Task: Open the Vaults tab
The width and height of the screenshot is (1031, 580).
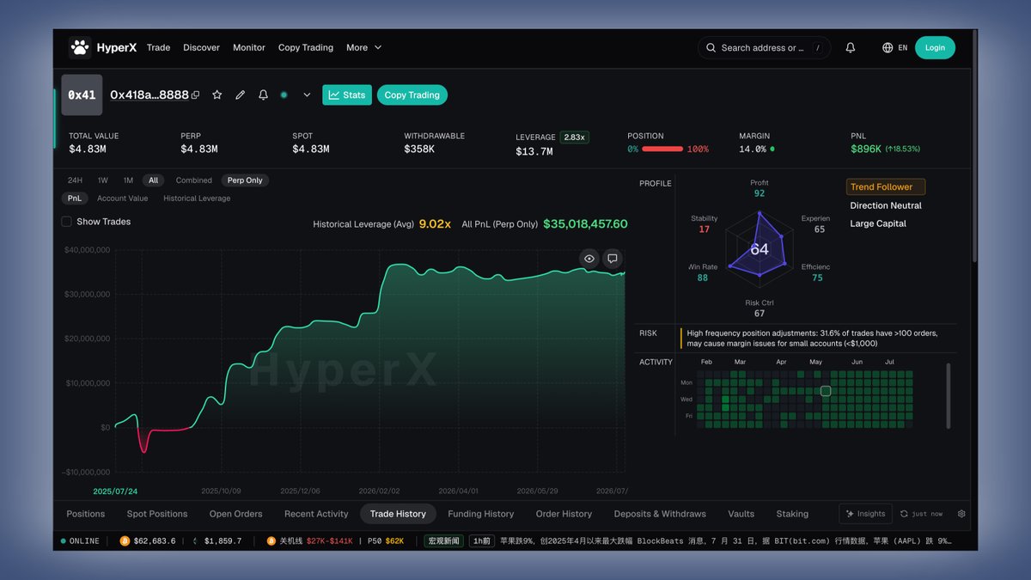Action: pyautogui.click(x=741, y=514)
